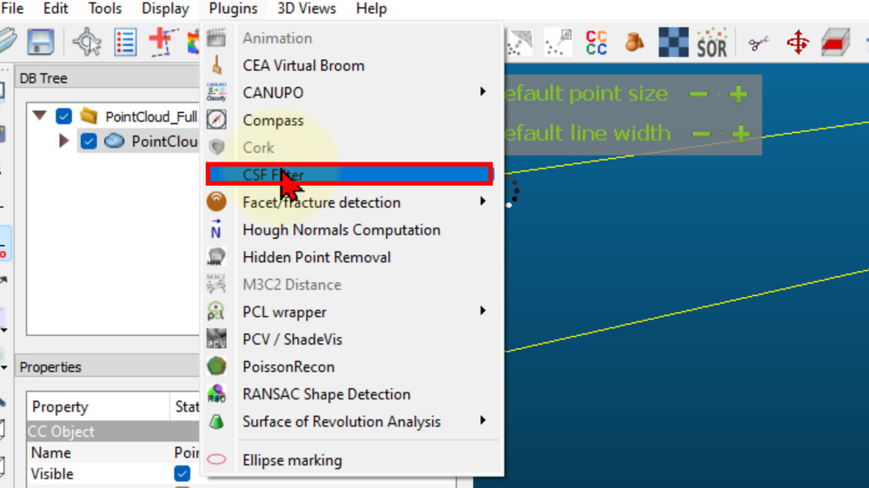The height and width of the screenshot is (488, 869).
Task: Open the 3D Views menu
Action: tap(307, 9)
